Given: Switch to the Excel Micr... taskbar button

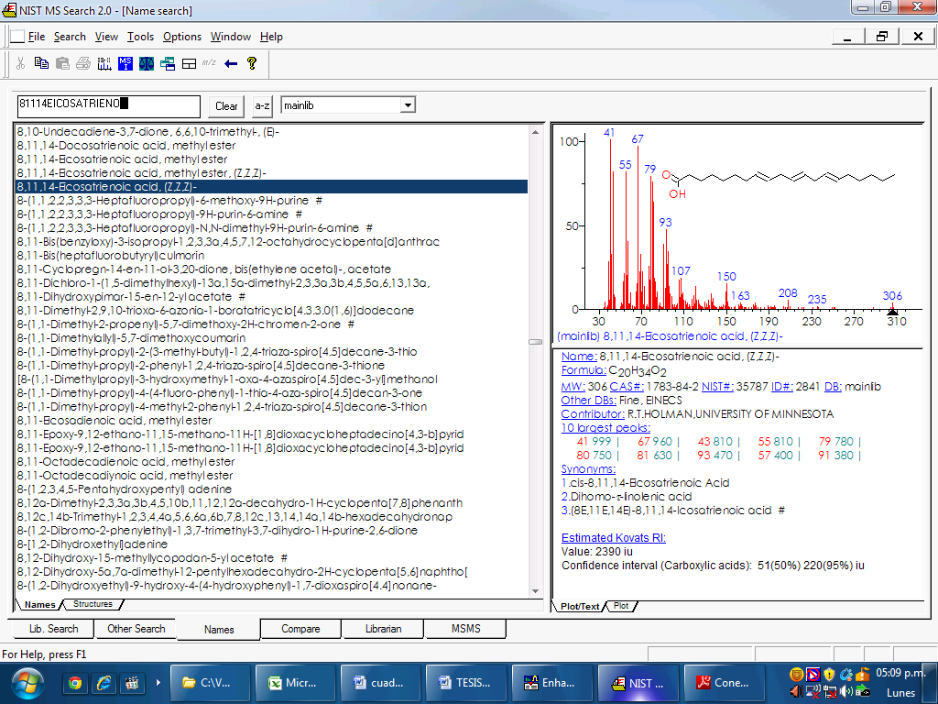Looking at the screenshot, I should [x=296, y=682].
